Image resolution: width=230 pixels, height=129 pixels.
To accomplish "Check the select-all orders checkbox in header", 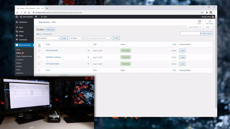I will [39, 44].
